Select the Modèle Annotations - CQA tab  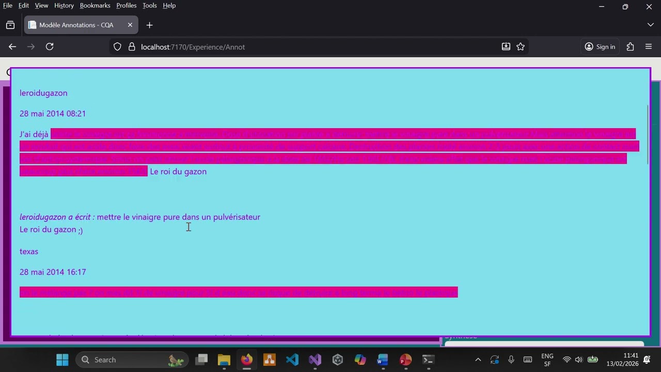tap(81, 25)
